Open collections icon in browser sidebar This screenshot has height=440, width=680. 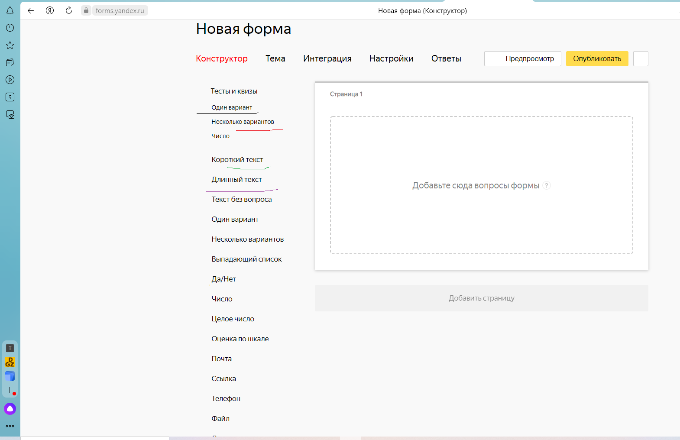[x=10, y=62]
